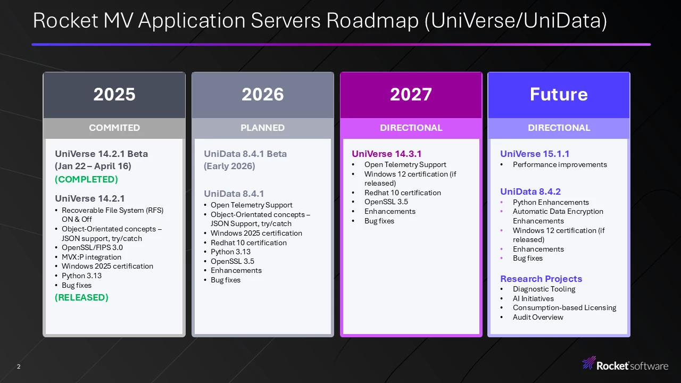Click the Rocket Software logo
681x383 pixels.
tap(625, 364)
